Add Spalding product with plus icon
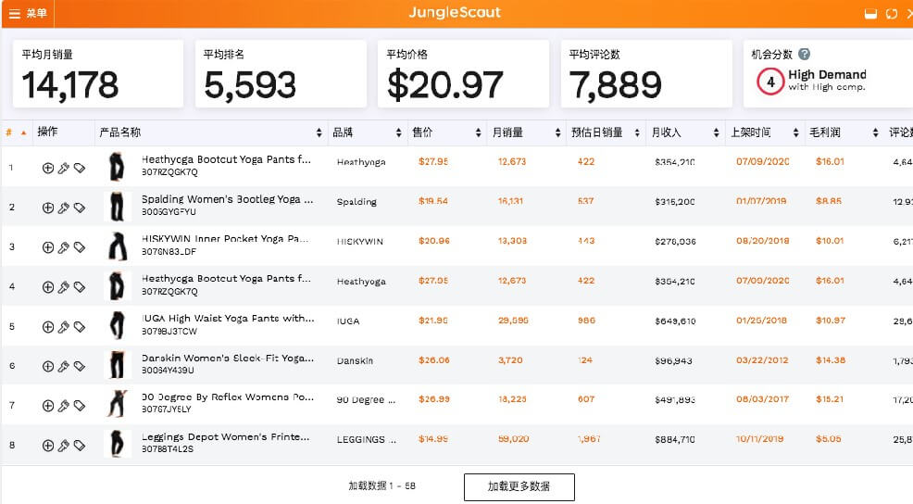Image resolution: width=913 pixels, height=504 pixels. click(x=48, y=208)
